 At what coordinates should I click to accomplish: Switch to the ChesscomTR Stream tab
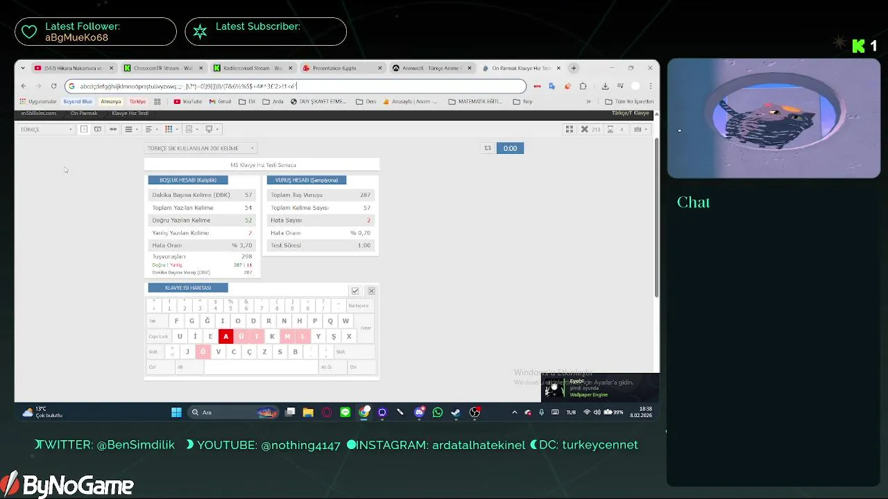pyautogui.click(x=164, y=68)
